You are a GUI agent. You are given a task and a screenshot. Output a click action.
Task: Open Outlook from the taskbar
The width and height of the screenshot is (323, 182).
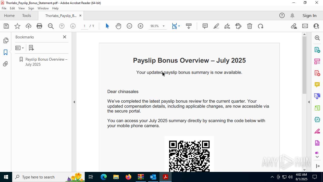click(x=153, y=177)
